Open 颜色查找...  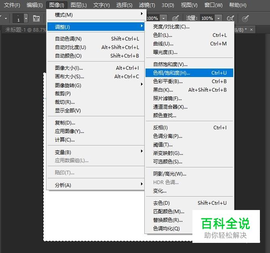click(189, 115)
